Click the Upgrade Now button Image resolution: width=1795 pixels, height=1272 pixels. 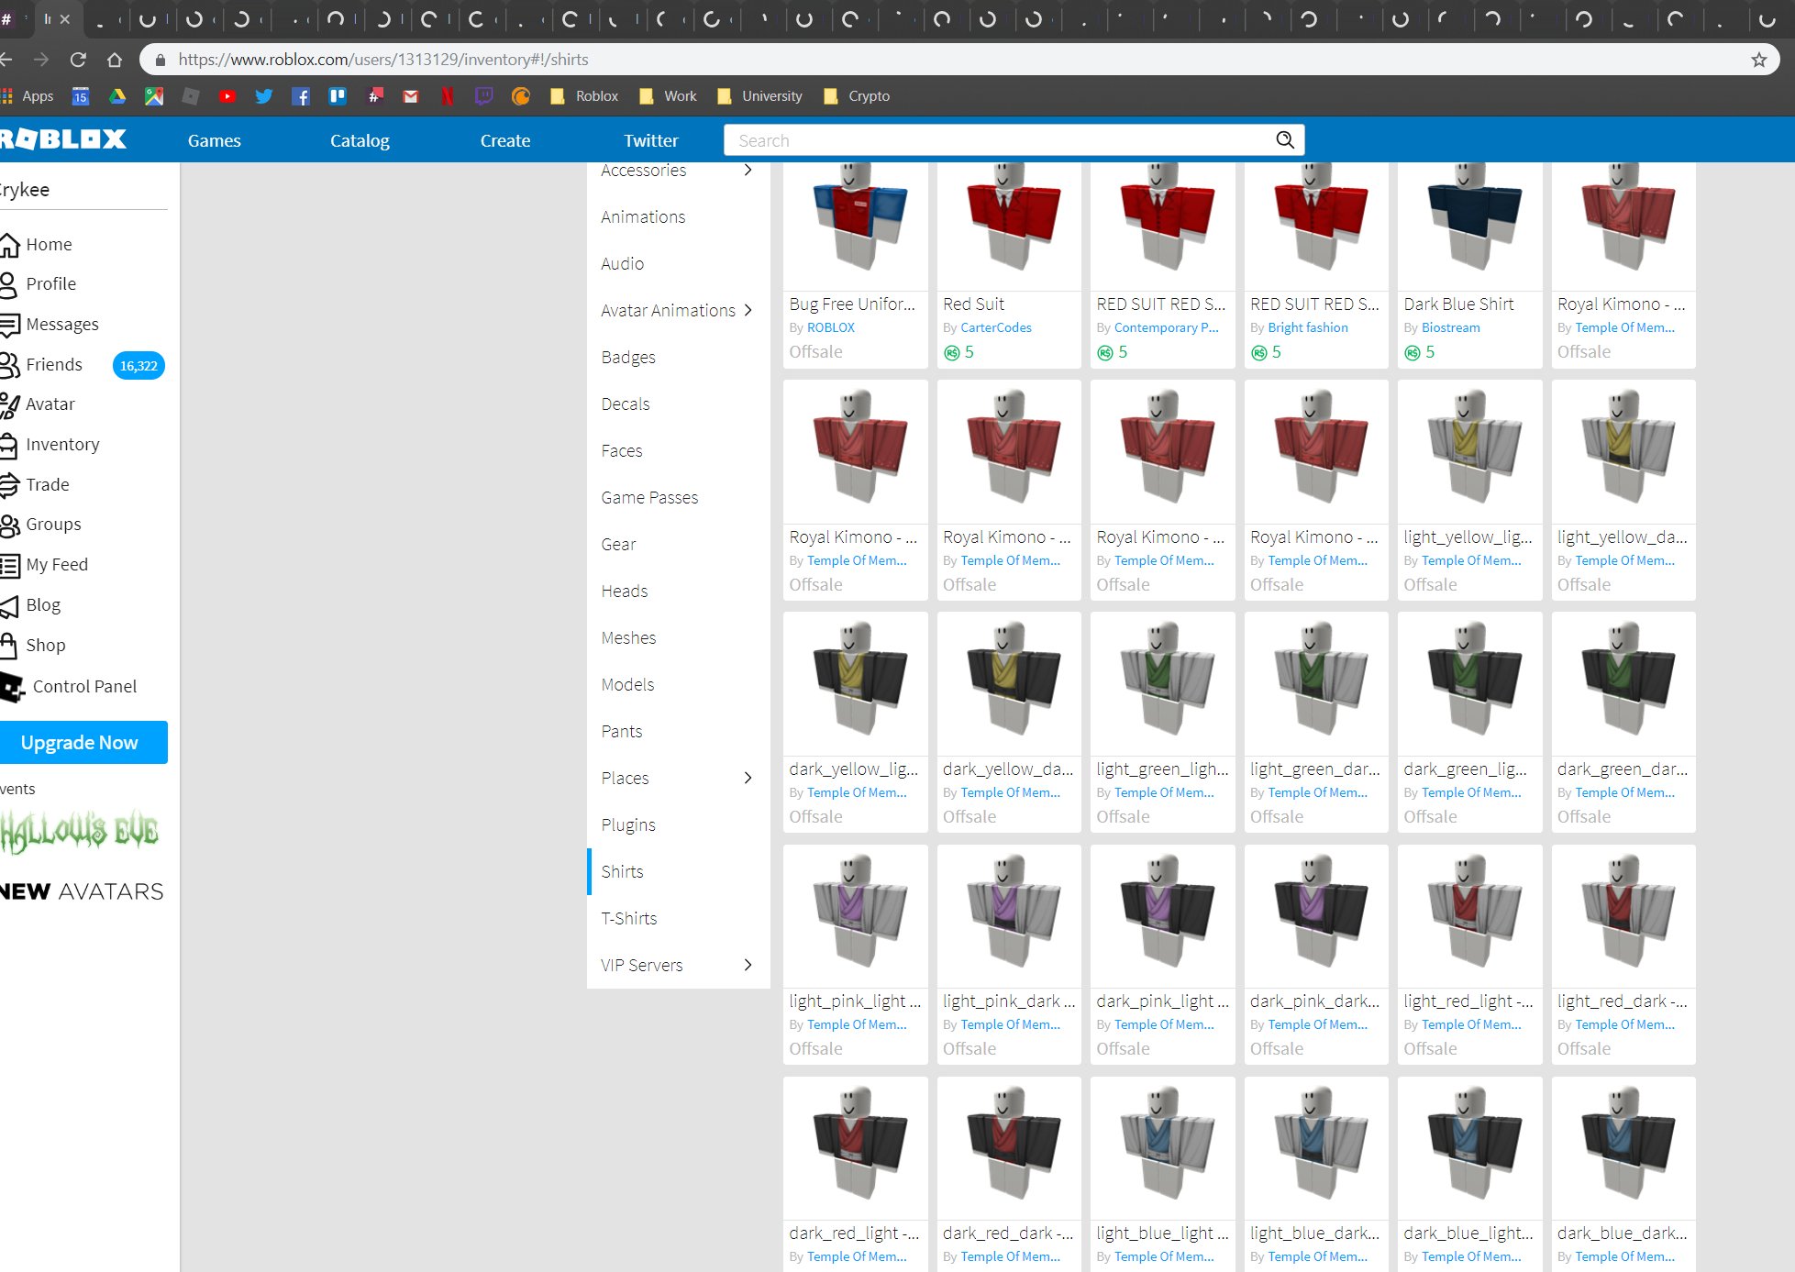coord(81,742)
